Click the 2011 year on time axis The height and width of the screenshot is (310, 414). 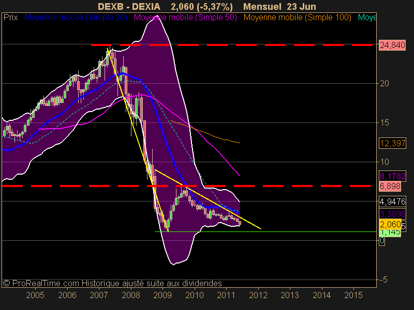pos(226,295)
